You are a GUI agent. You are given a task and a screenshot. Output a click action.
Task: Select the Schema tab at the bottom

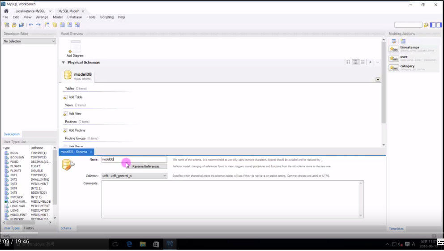click(x=66, y=228)
